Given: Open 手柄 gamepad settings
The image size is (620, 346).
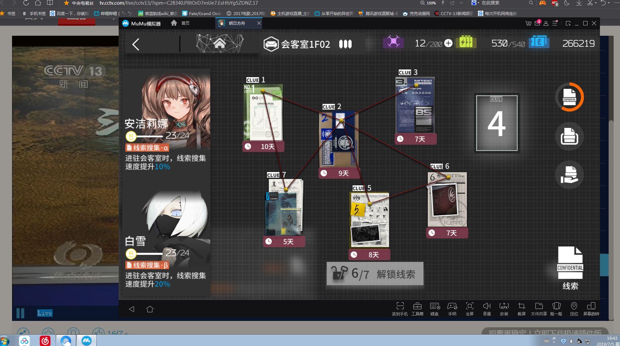Looking at the screenshot, I should (x=452, y=309).
